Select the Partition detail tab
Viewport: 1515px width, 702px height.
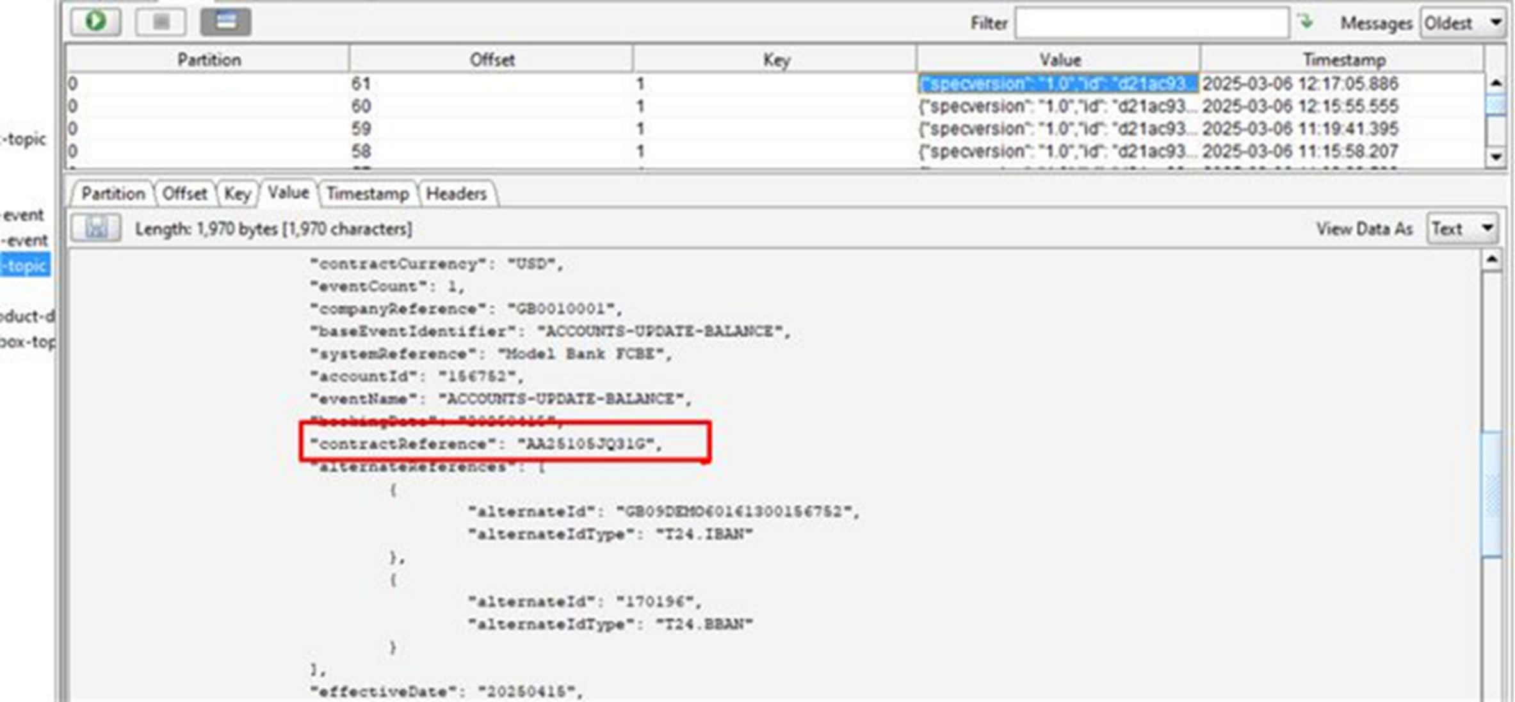(113, 194)
